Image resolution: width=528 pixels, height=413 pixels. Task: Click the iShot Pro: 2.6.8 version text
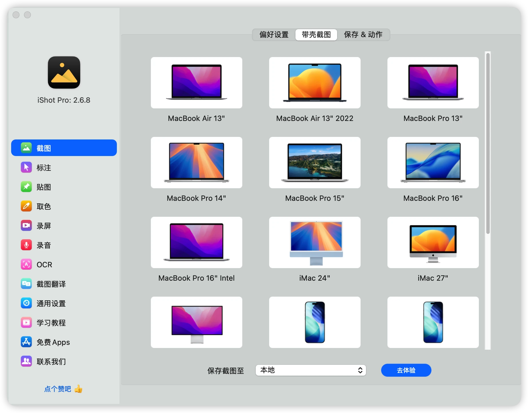pyautogui.click(x=64, y=100)
